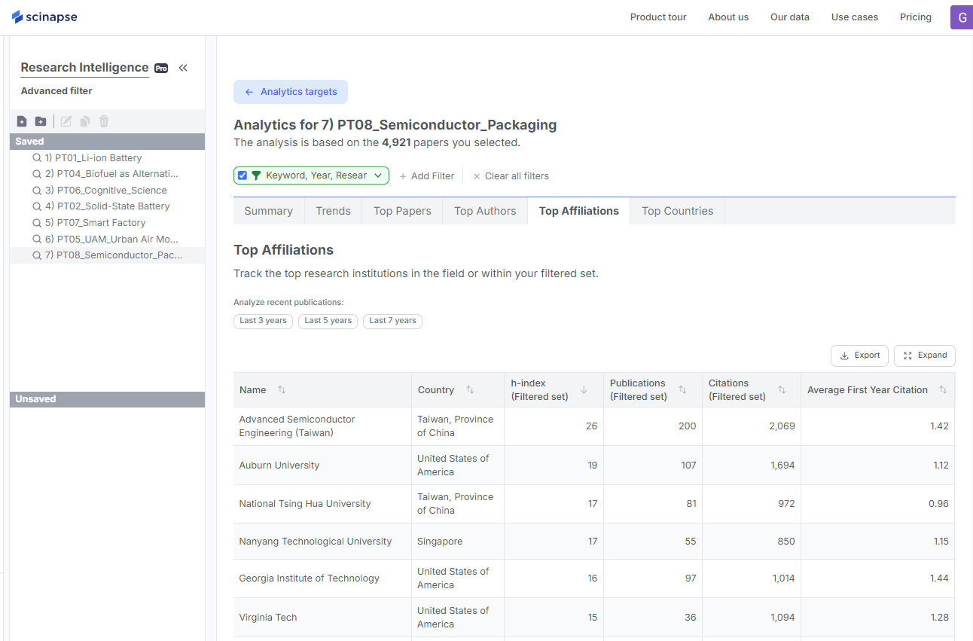
Task: Open the Keyword, Year filter dropdown
Action: 378,176
